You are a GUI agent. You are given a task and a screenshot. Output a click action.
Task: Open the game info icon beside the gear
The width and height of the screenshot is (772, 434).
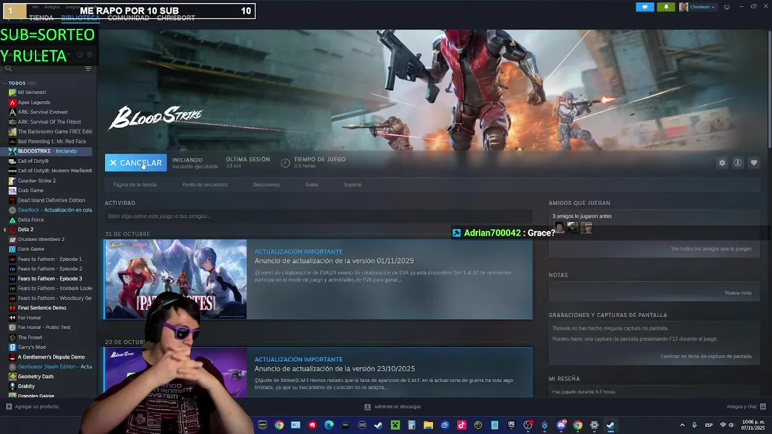coord(738,163)
